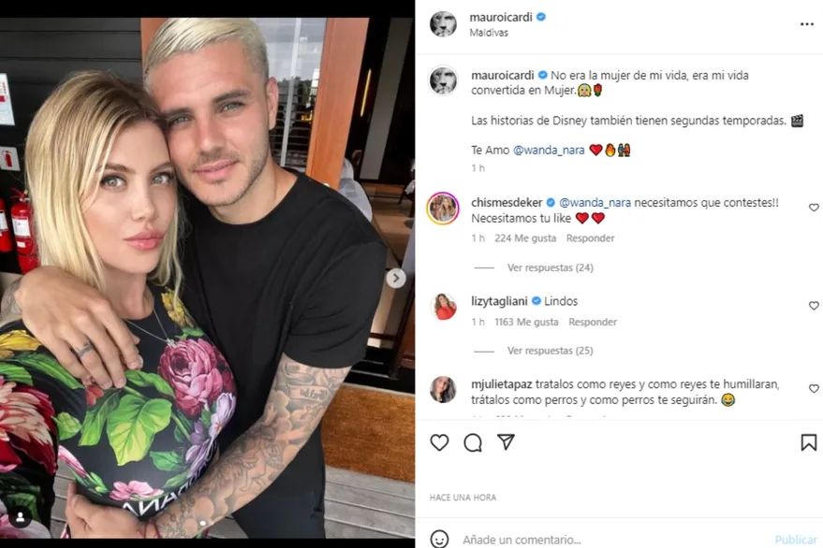Show tagged people icon on the photo
The image size is (823, 548).
[20, 517]
